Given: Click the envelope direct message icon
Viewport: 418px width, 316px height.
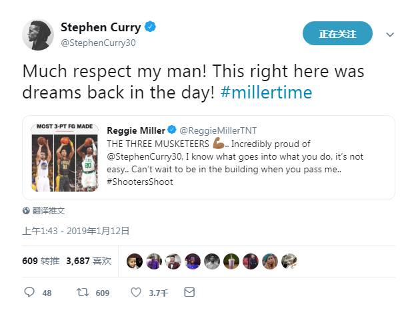Looking at the screenshot, I should (x=189, y=292).
